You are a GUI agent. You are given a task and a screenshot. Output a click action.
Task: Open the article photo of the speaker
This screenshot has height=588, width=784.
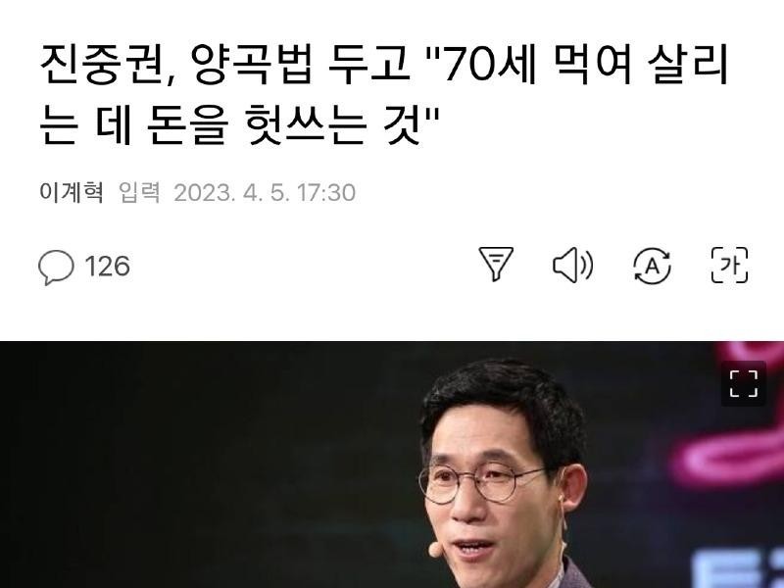pyautogui.click(x=392, y=465)
